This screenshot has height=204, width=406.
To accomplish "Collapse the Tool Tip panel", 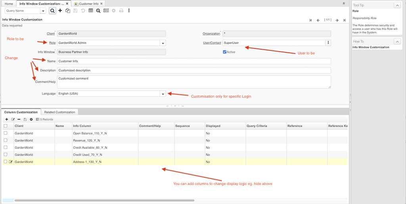I will click(396, 5).
